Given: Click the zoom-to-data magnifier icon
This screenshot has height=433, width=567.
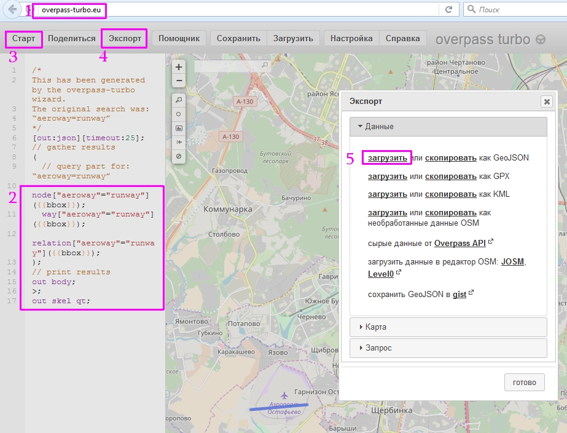Looking at the screenshot, I should pyautogui.click(x=179, y=100).
